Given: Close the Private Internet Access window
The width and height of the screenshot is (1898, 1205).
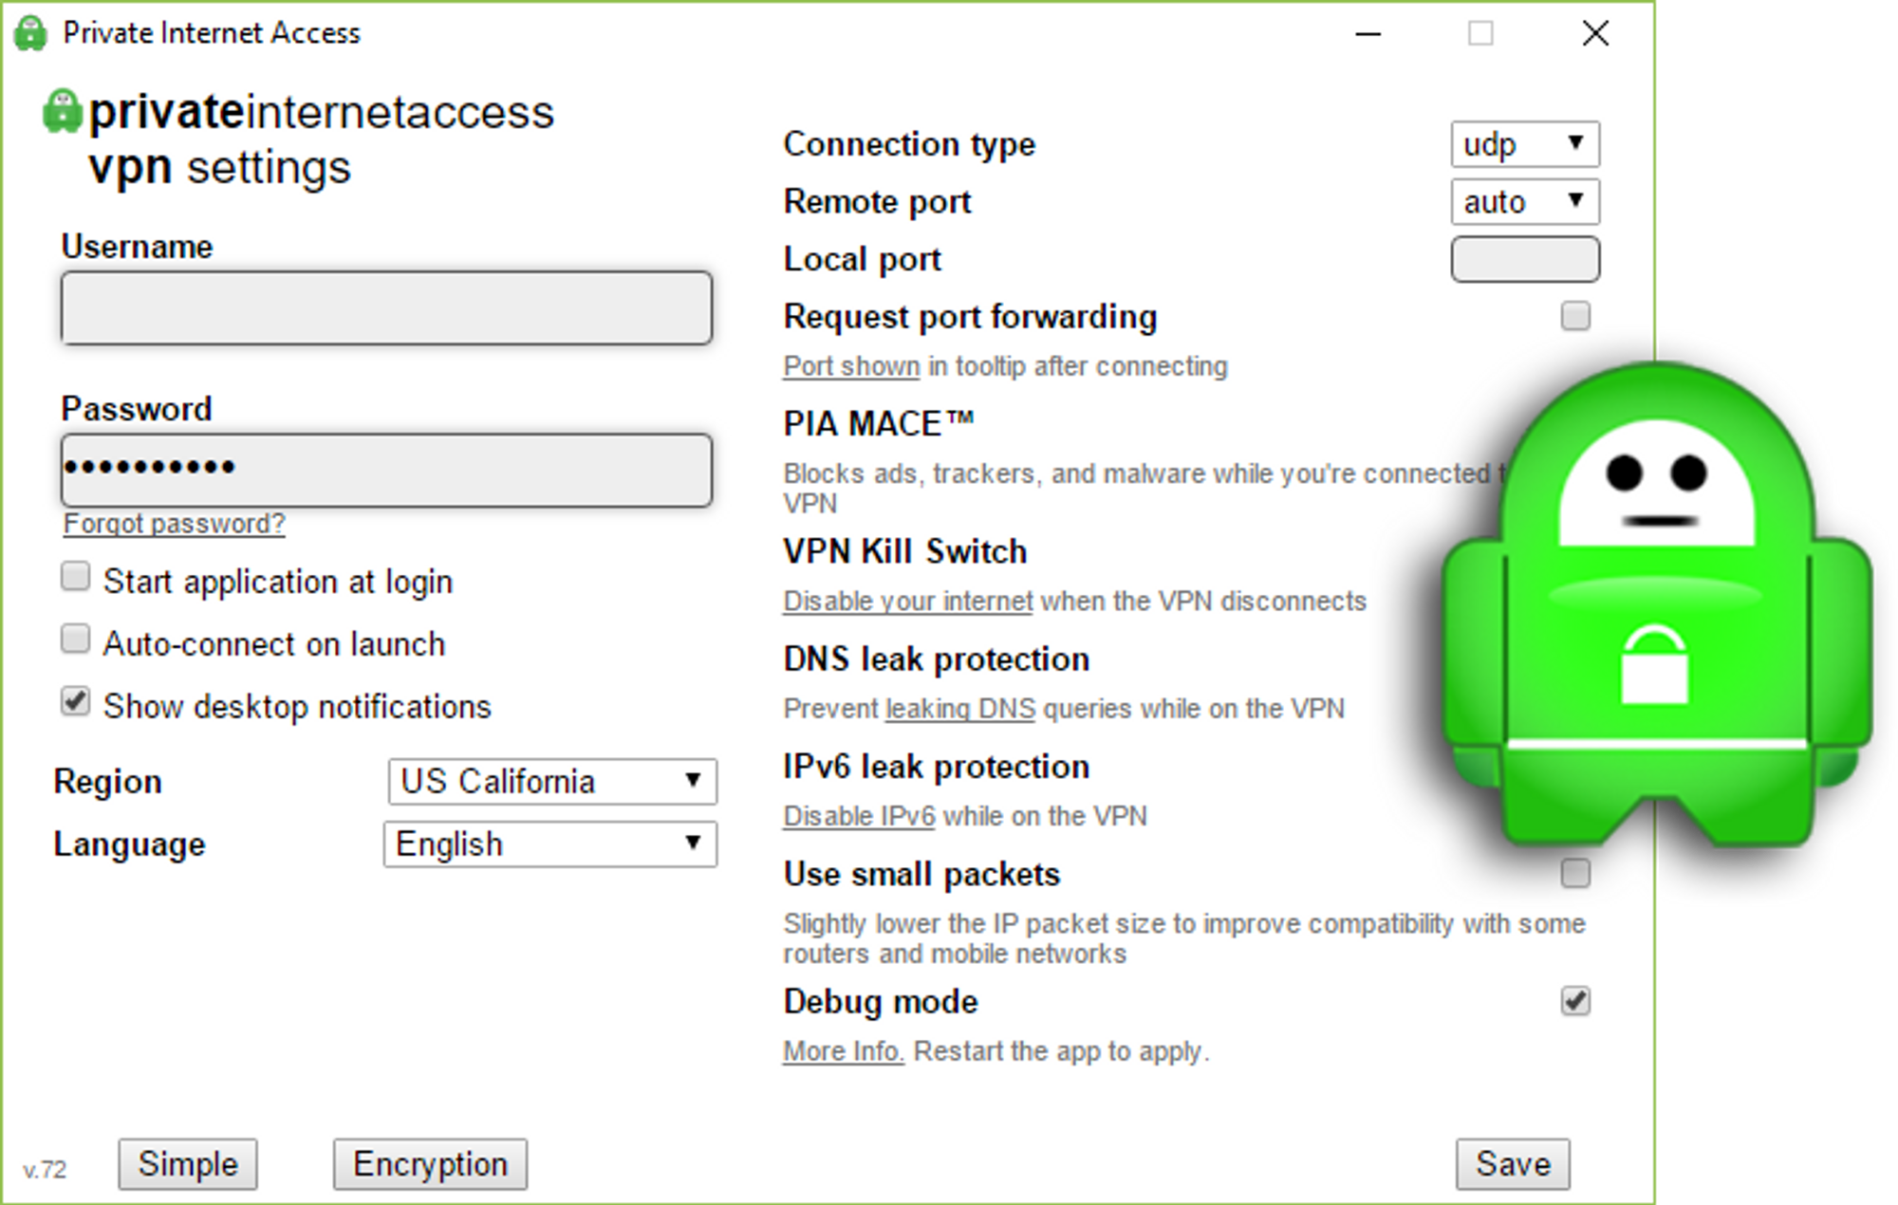Looking at the screenshot, I should coord(1595,34).
